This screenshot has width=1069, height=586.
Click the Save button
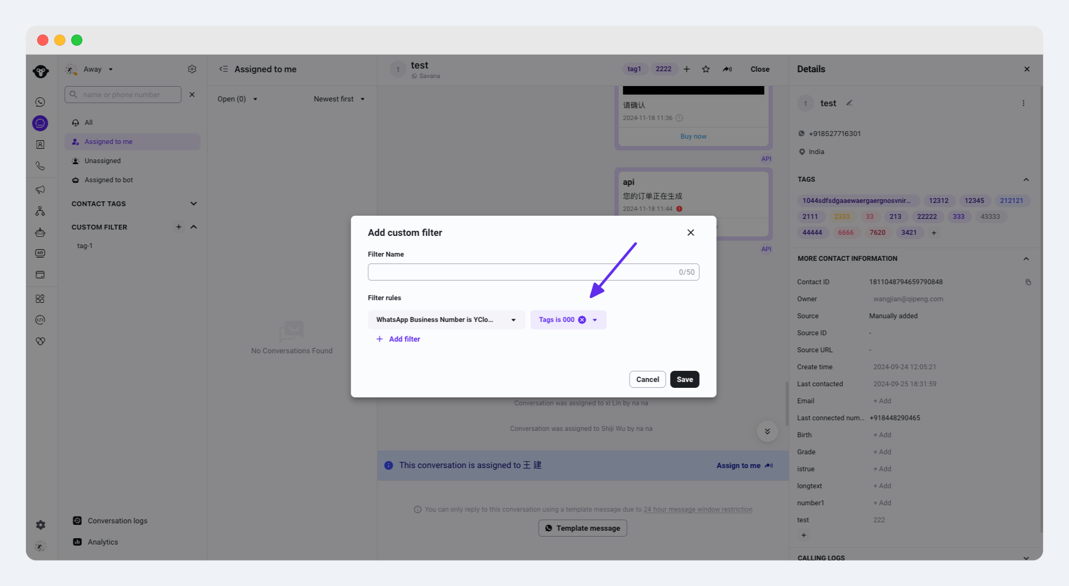[x=684, y=379]
